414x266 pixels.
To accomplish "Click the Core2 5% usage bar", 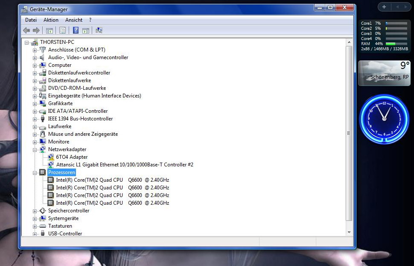I will pos(397,29).
